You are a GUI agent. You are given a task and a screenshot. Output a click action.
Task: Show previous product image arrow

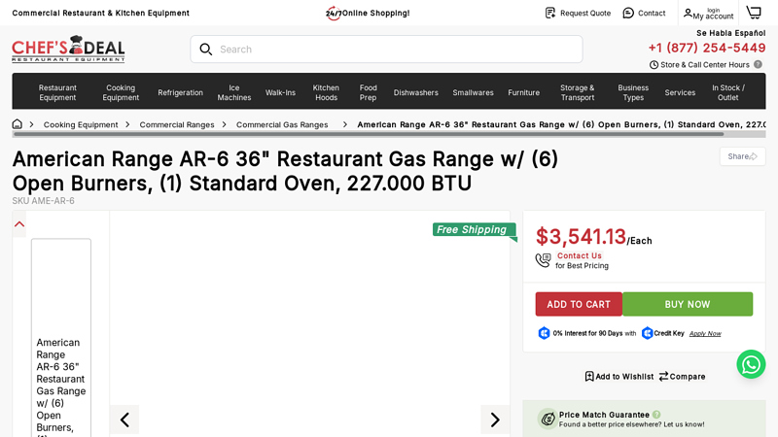point(124,420)
